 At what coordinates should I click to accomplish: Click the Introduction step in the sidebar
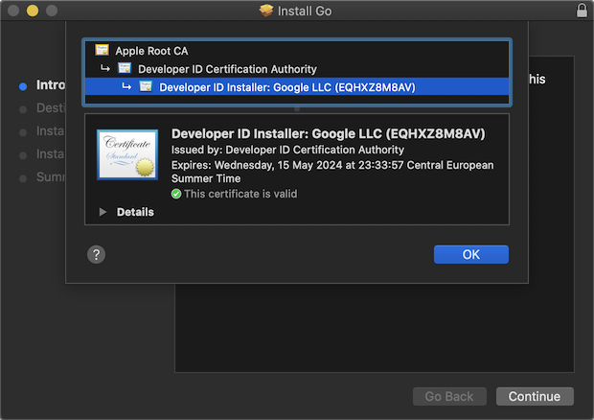[x=42, y=85]
